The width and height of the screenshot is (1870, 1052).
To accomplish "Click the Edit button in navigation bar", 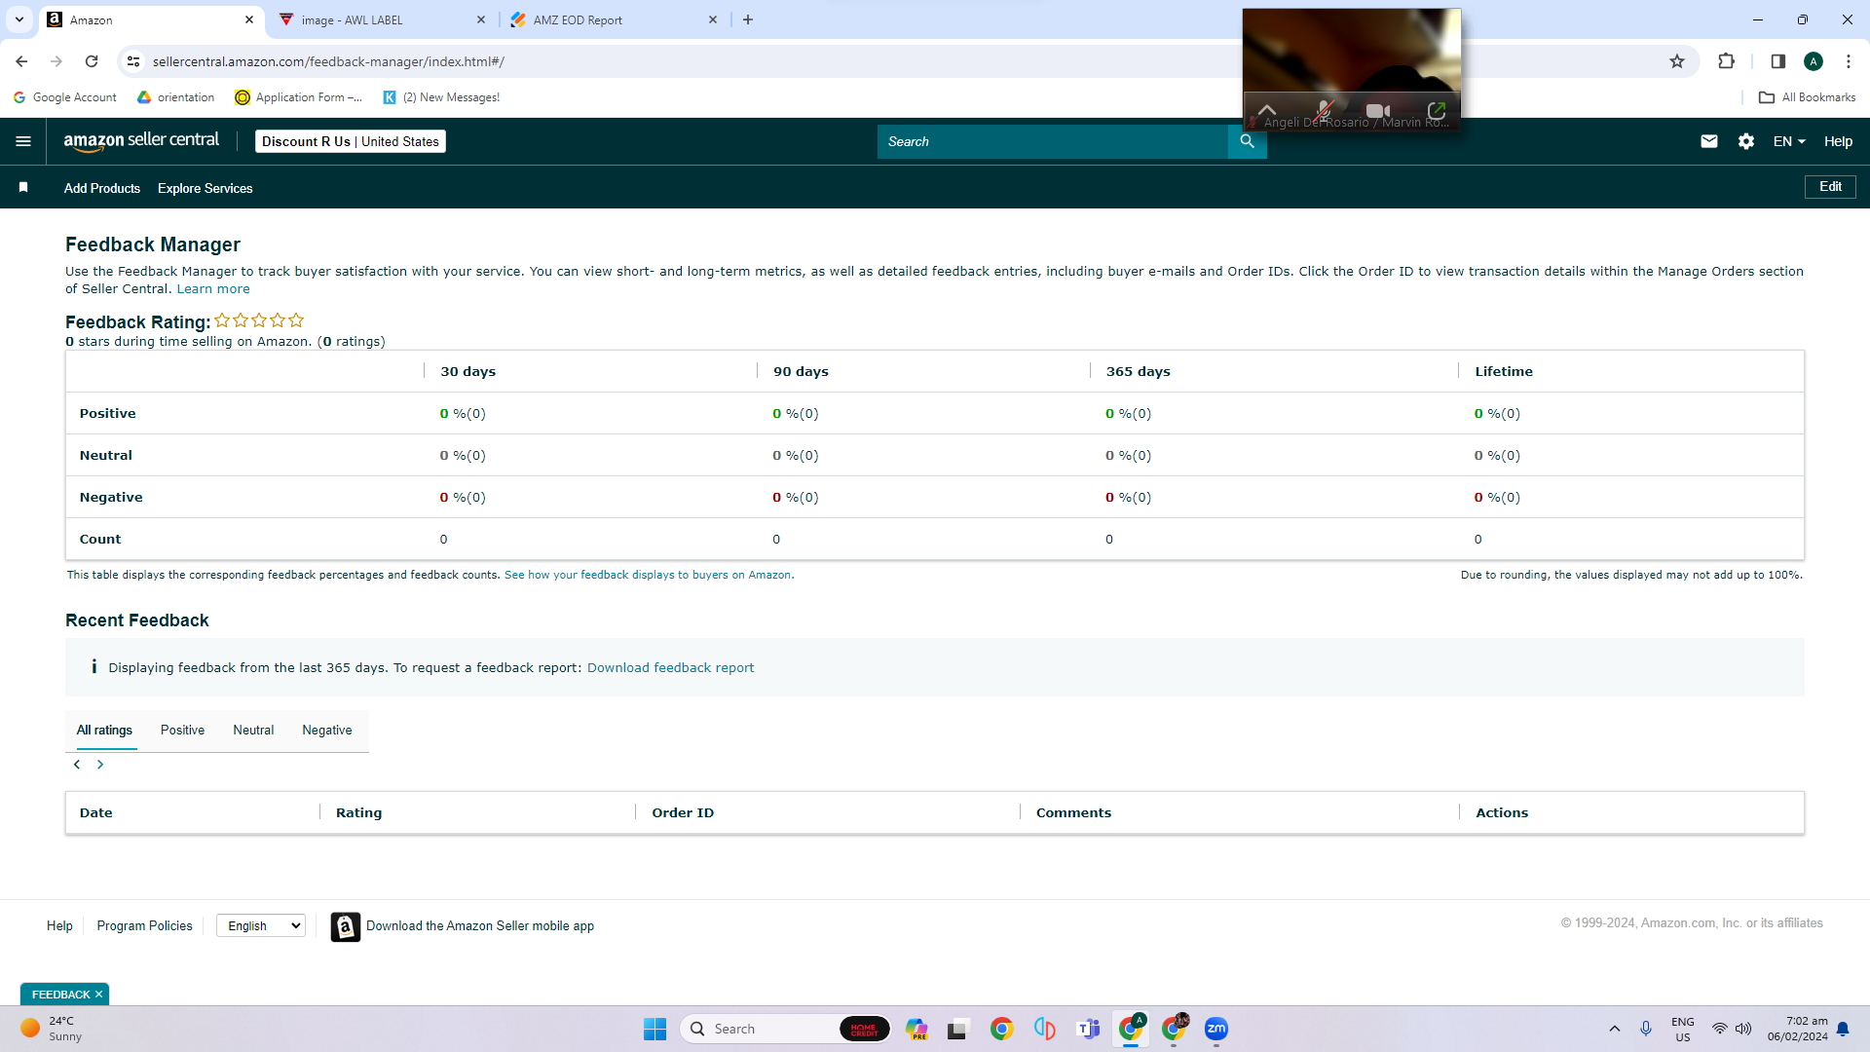I will click(x=1830, y=187).
